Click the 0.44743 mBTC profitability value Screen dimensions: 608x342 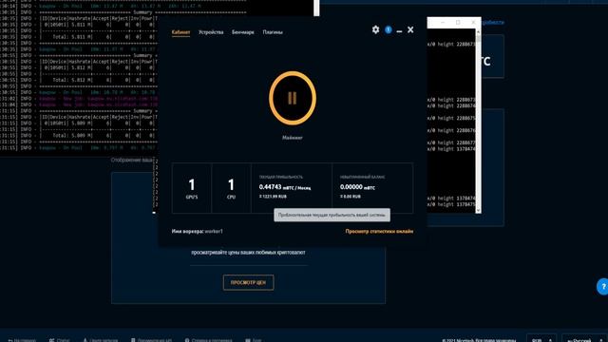(285, 187)
